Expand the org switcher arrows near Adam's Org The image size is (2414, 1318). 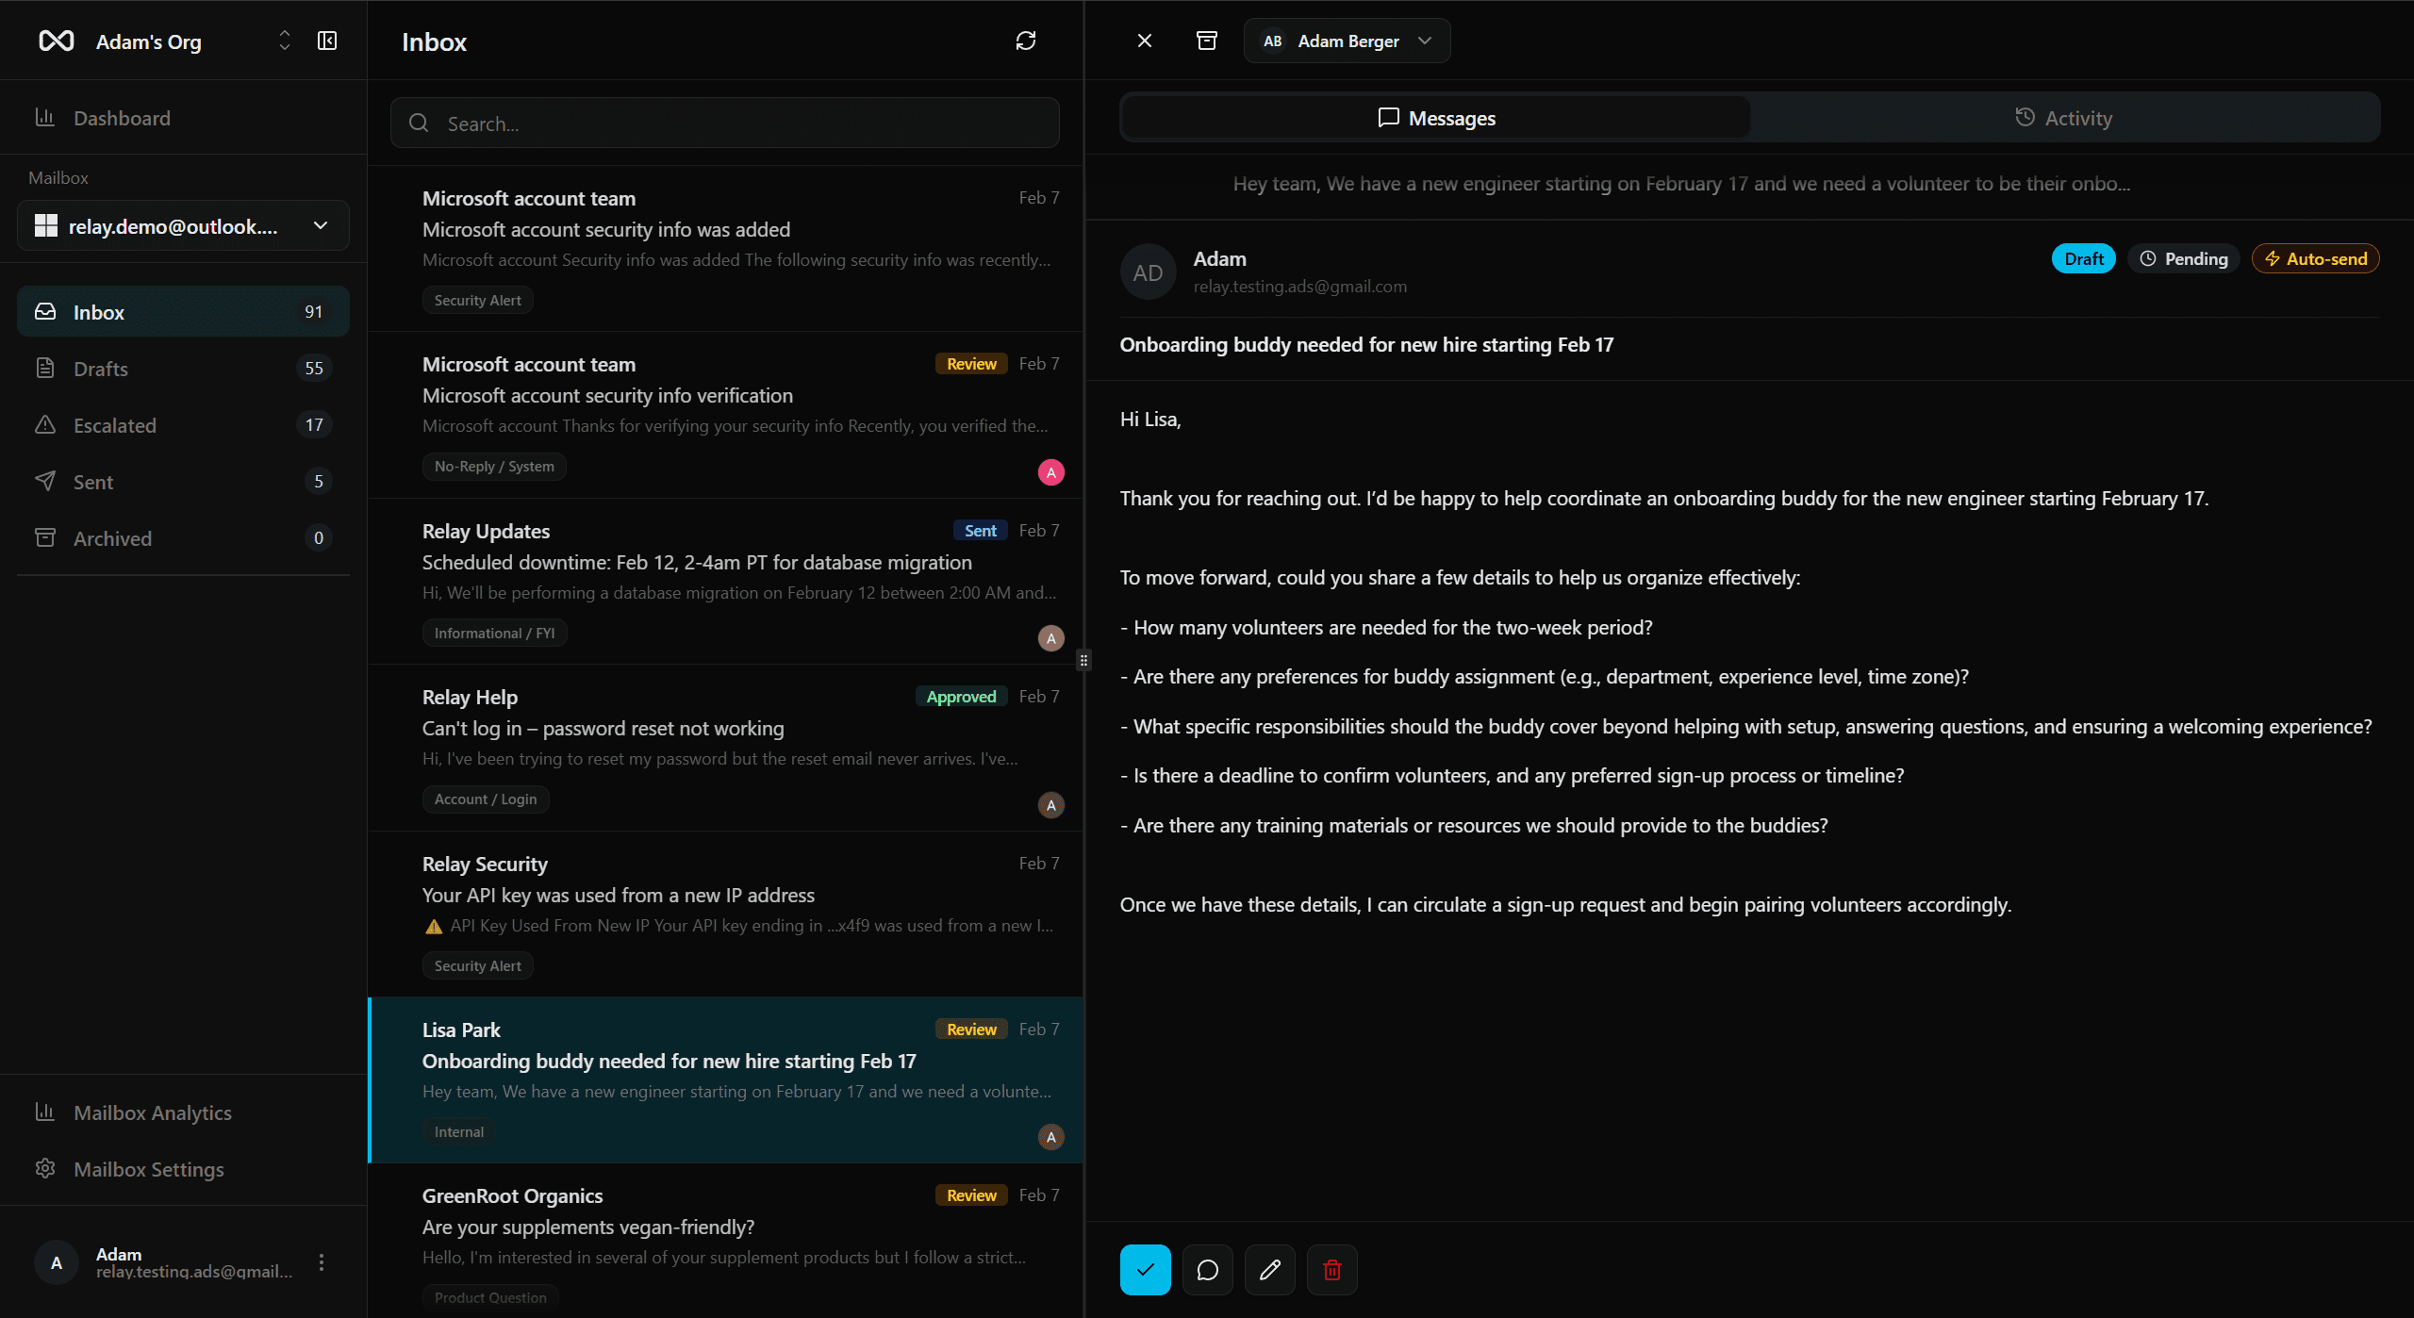tap(283, 41)
